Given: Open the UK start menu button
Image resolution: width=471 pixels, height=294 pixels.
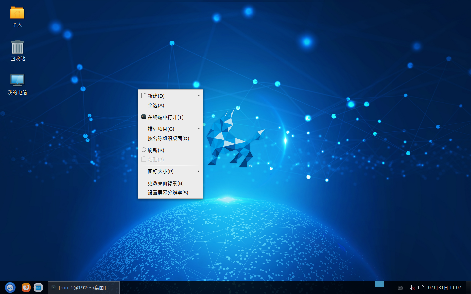Looking at the screenshot, I should (10, 287).
